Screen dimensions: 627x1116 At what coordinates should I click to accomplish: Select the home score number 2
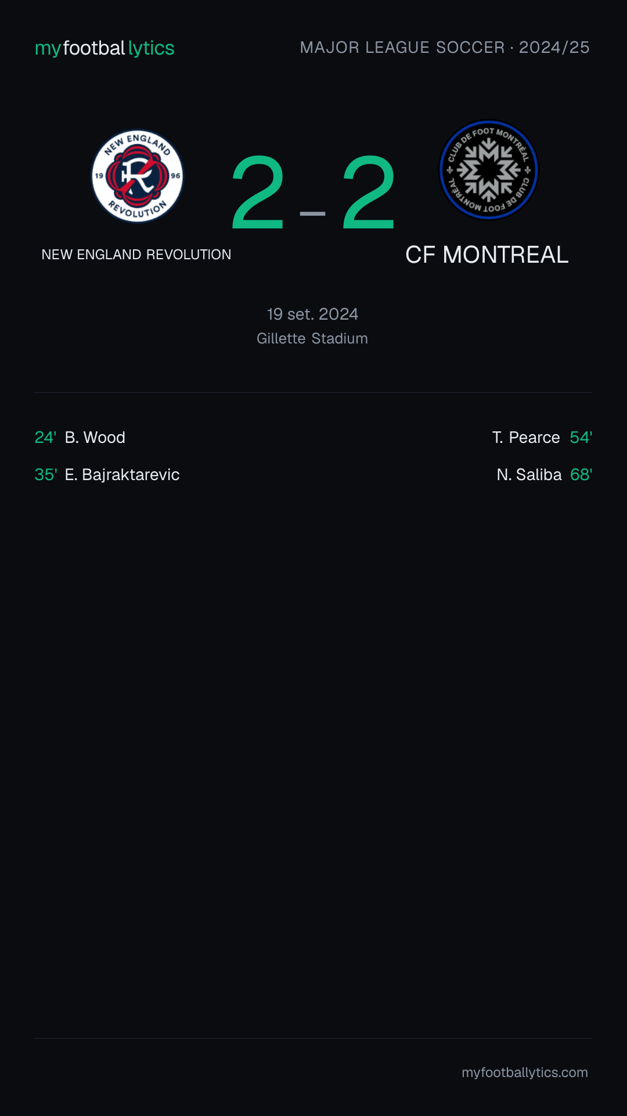tap(258, 193)
